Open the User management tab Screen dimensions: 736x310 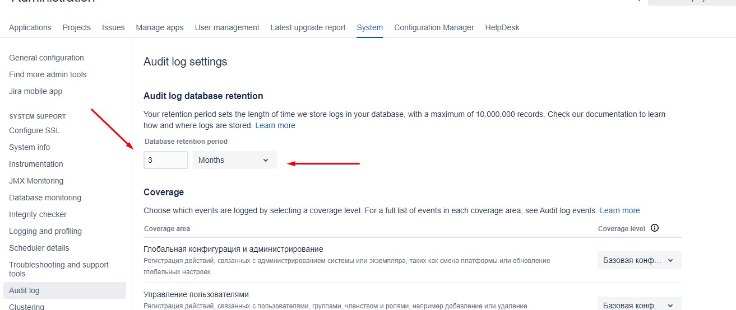click(227, 27)
